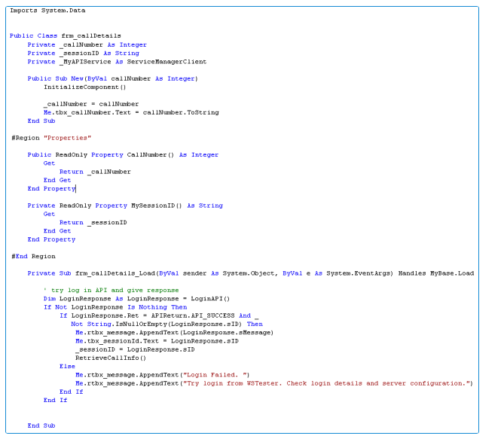Click the green 'try log in API' comment
Viewport: 504px width, 442px height.
(x=111, y=290)
